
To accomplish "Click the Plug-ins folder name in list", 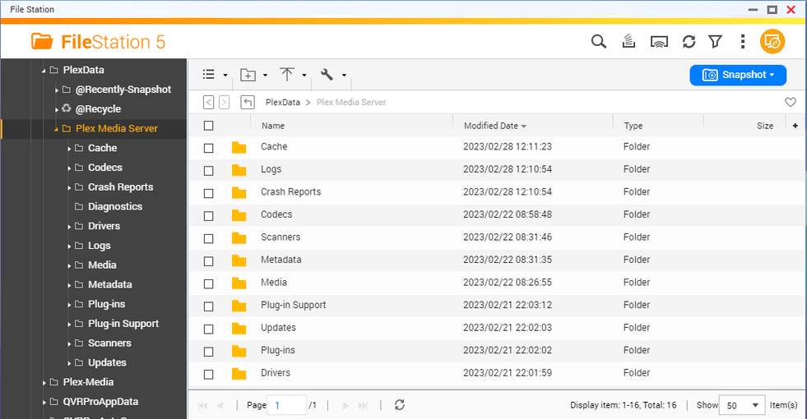I will click(x=277, y=350).
